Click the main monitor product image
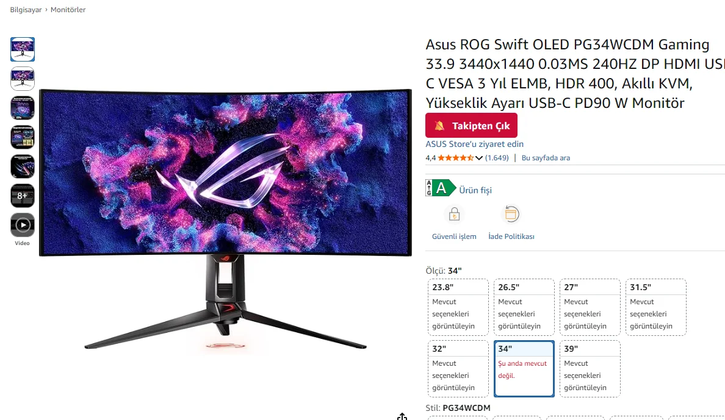 (225, 219)
